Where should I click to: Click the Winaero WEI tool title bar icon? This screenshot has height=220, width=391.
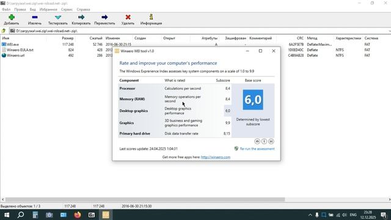[117, 51]
